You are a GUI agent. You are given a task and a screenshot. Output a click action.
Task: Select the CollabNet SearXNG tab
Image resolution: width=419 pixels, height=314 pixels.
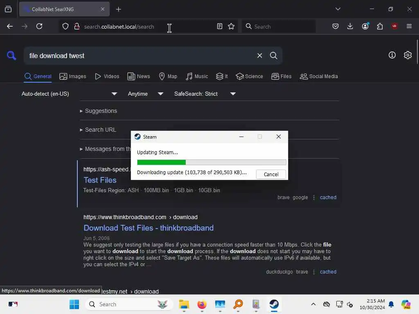click(64, 9)
